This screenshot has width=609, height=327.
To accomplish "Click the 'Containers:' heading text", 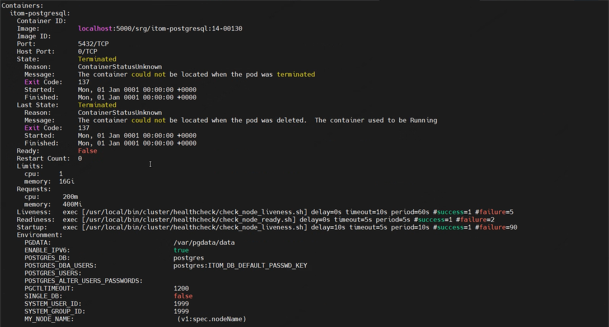I will tap(23, 6).
